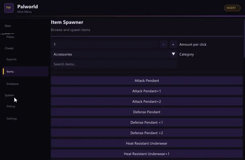
Task: Click the Category label
Action: point(187,54)
